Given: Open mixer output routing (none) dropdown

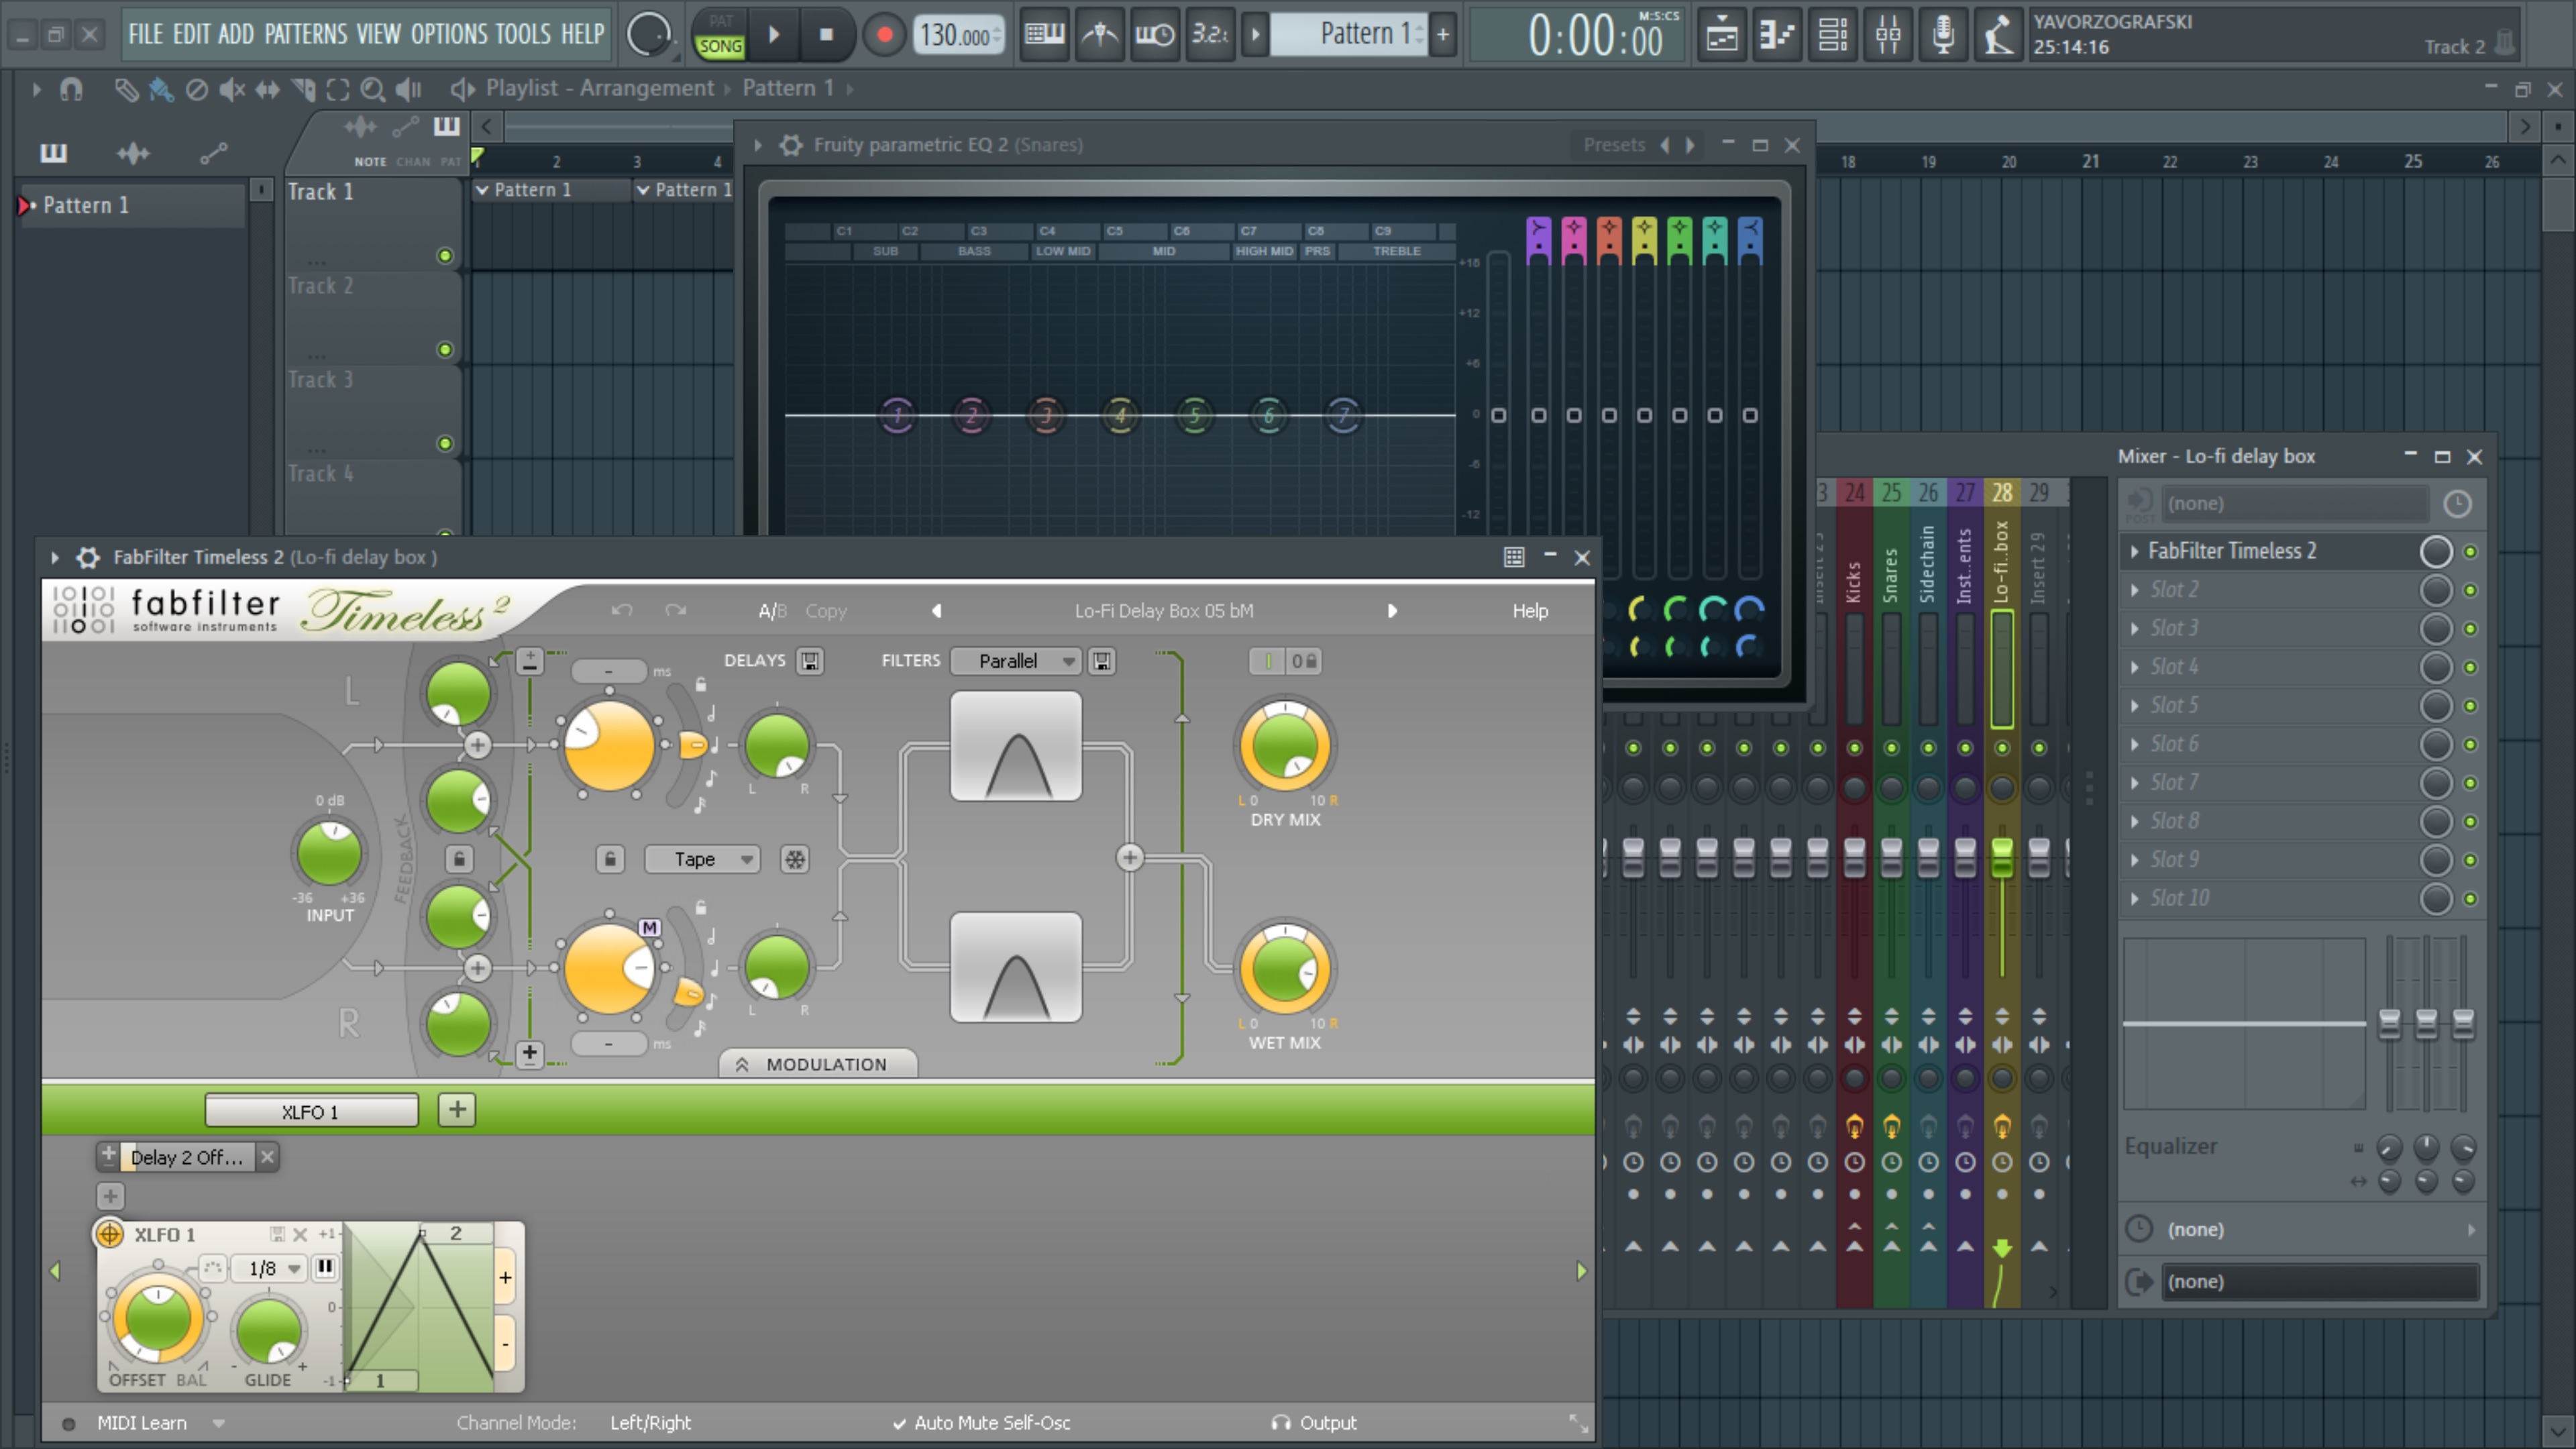Looking at the screenshot, I should click(2321, 1283).
